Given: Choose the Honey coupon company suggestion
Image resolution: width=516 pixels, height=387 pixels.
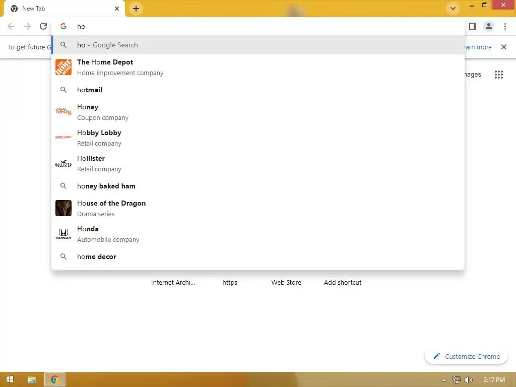Looking at the screenshot, I should pos(258,112).
